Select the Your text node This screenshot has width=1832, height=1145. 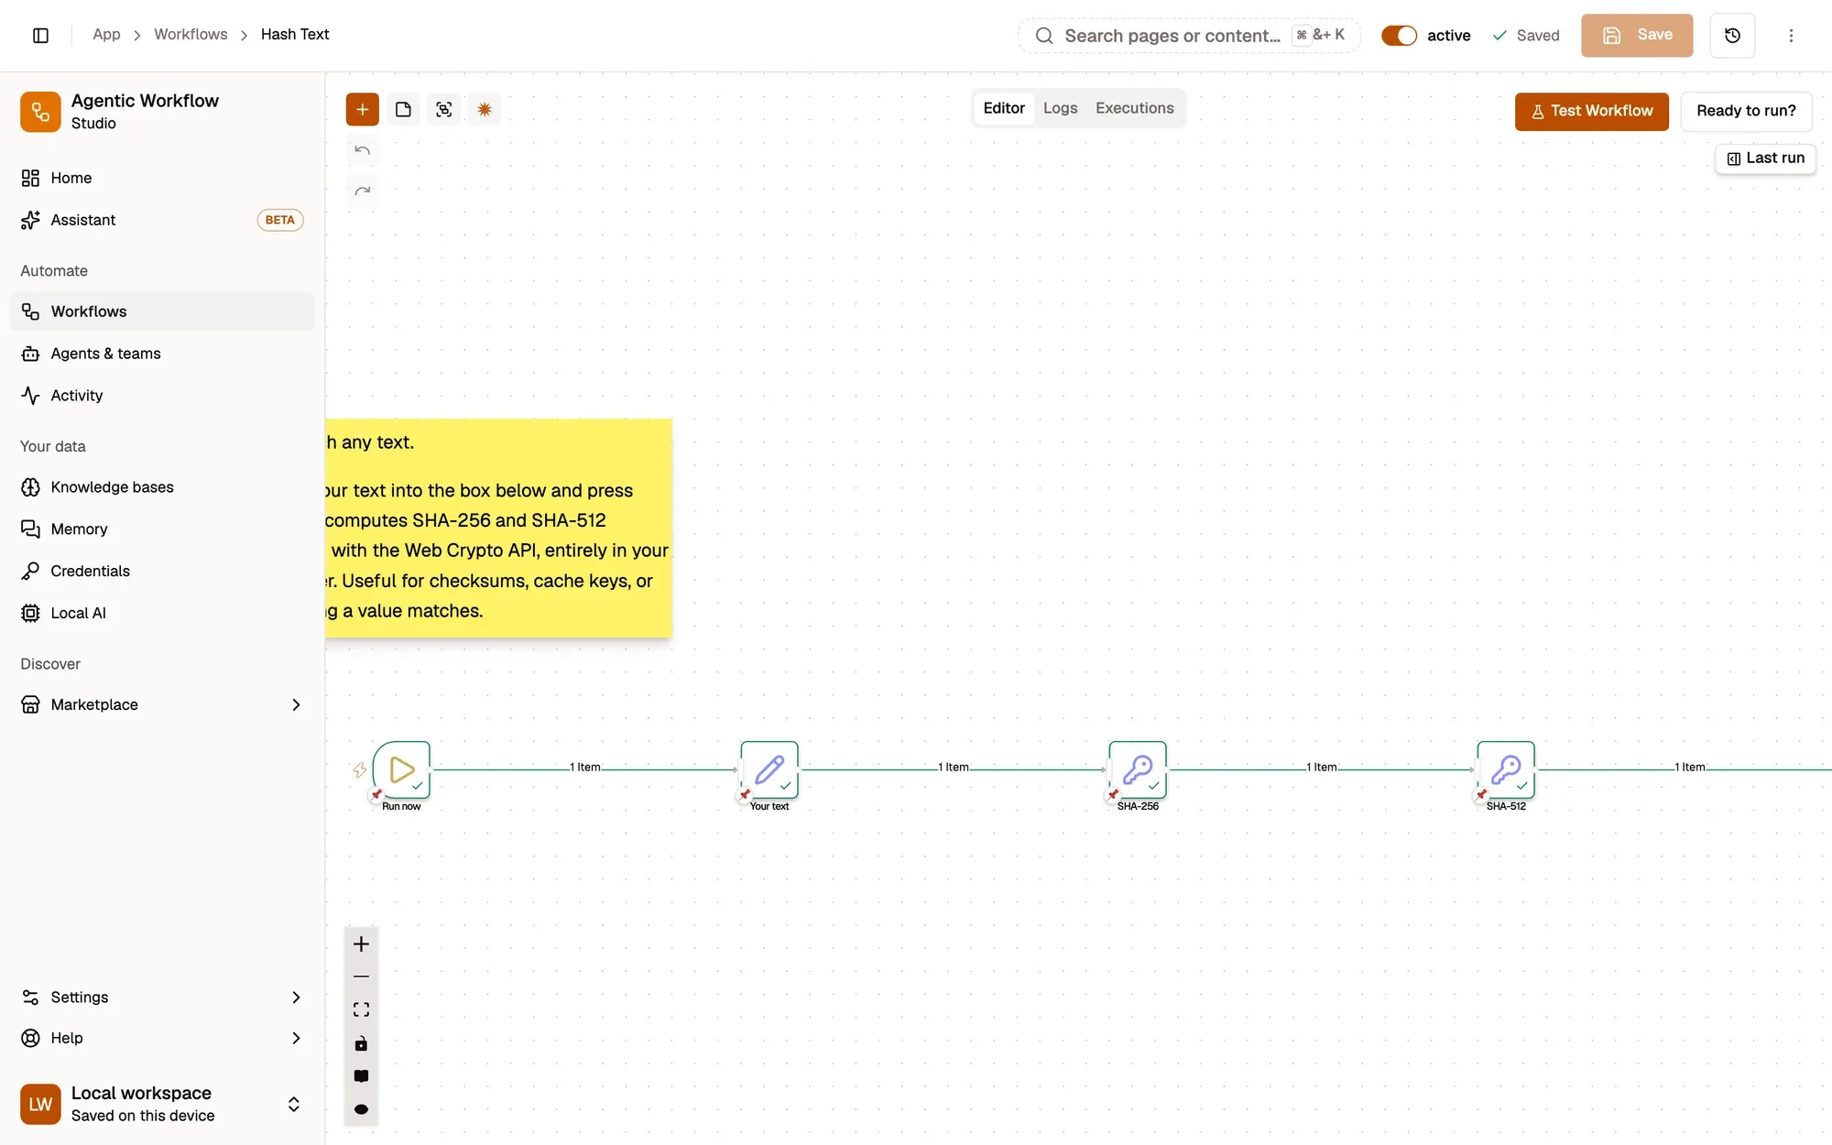[x=769, y=769]
